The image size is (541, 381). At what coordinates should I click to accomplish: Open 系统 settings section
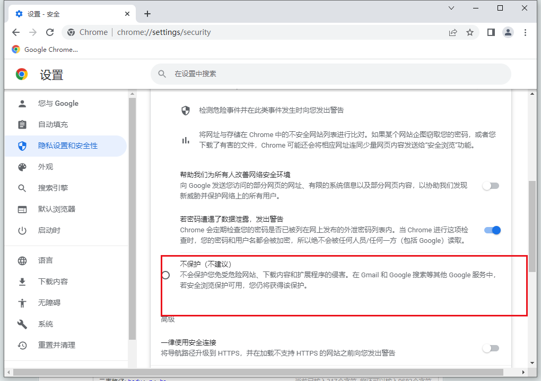[x=66, y=324]
